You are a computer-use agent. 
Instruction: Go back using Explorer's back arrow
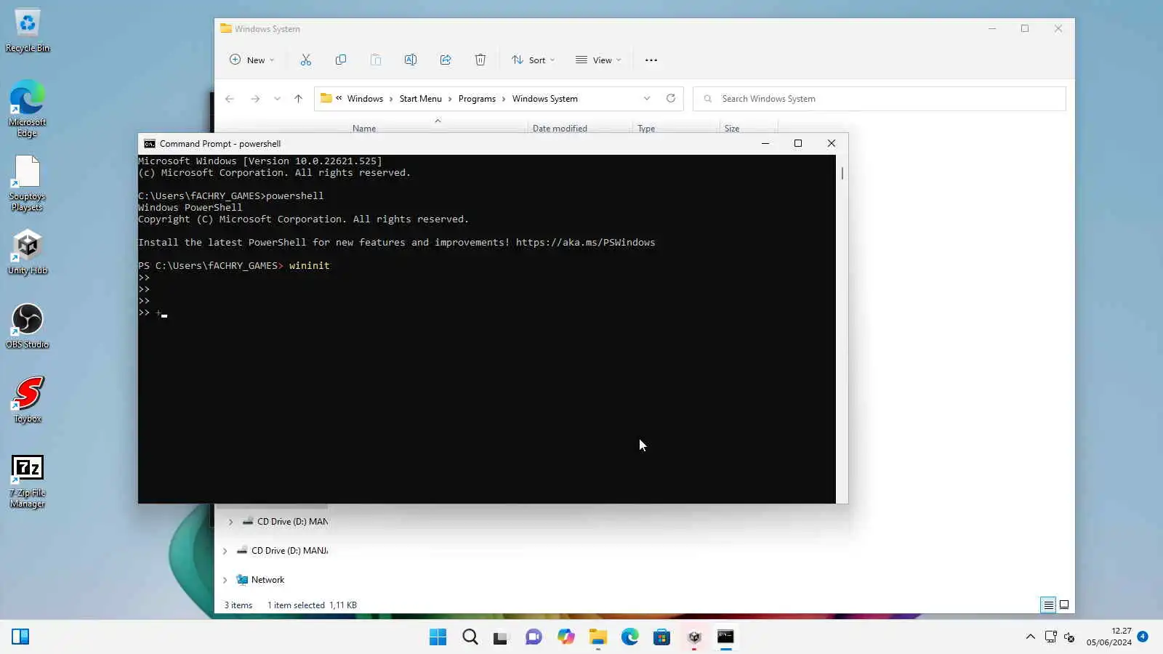(230, 99)
